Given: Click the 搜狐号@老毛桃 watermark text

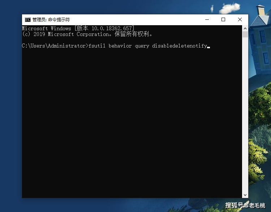Looking at the screenshot, I should click(245, 205).
